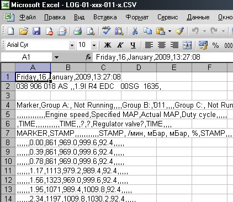Apply thousands separator 000 format
Viewport: 233px width, 202px height.
point(229,45)
